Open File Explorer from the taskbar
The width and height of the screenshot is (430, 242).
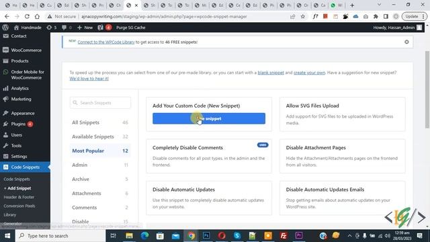129,236
